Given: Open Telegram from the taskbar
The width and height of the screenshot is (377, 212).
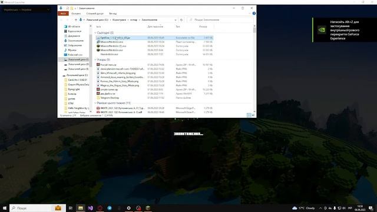Looking at the screenshot, I should 110,208.
